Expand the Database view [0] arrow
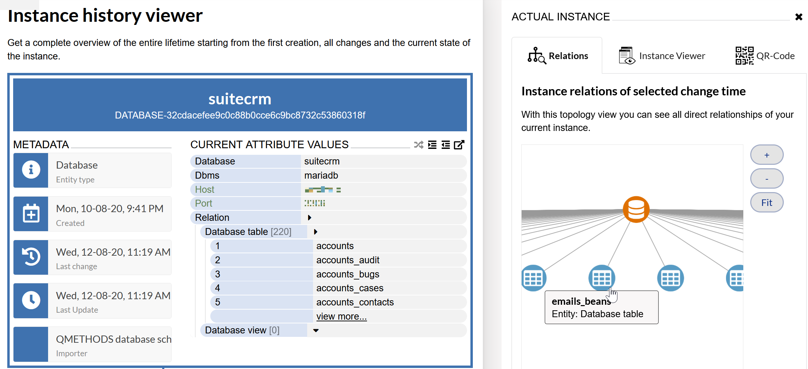This screenshot has width=808, height=369. [x=316, y=330]
